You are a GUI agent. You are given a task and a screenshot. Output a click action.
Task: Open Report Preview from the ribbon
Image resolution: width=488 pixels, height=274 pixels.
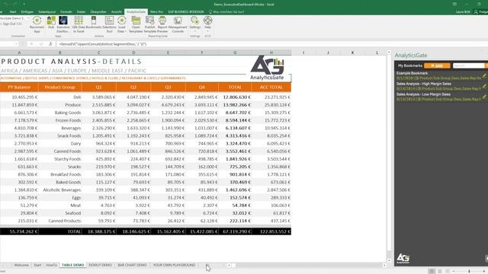click(162, 24)
